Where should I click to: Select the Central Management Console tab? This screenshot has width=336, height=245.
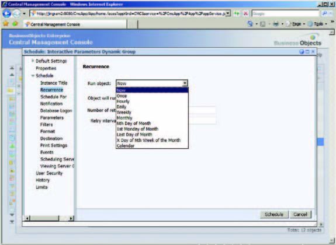click(x=75, y=24)
